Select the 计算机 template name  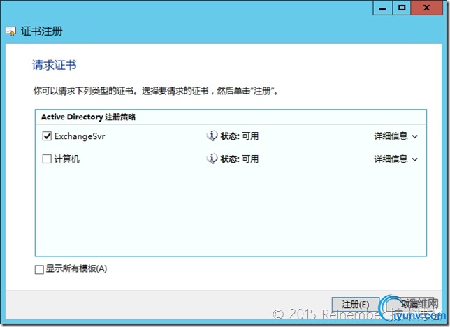tap(66, 159)
